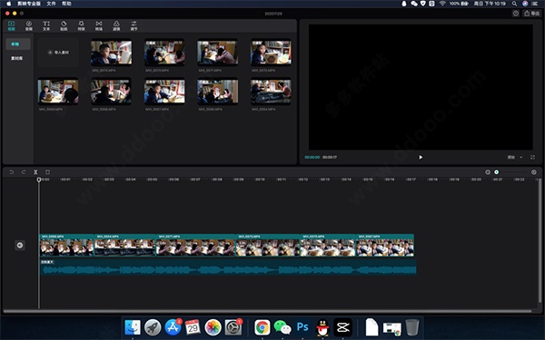Viewport: 545px width, 340px height.
Task: Adjust the timeline zoom slider handle
Action: pyautogui.click(x=496, y=172)
